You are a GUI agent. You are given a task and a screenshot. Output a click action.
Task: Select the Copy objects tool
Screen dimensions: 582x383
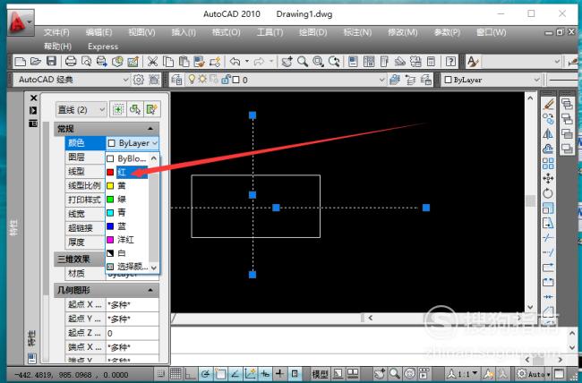[x=548, y=119]
